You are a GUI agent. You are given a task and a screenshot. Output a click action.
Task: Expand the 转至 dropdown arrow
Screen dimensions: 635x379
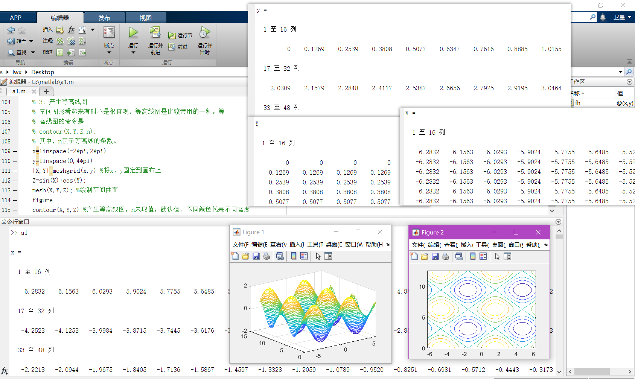(x=31, y=41)
